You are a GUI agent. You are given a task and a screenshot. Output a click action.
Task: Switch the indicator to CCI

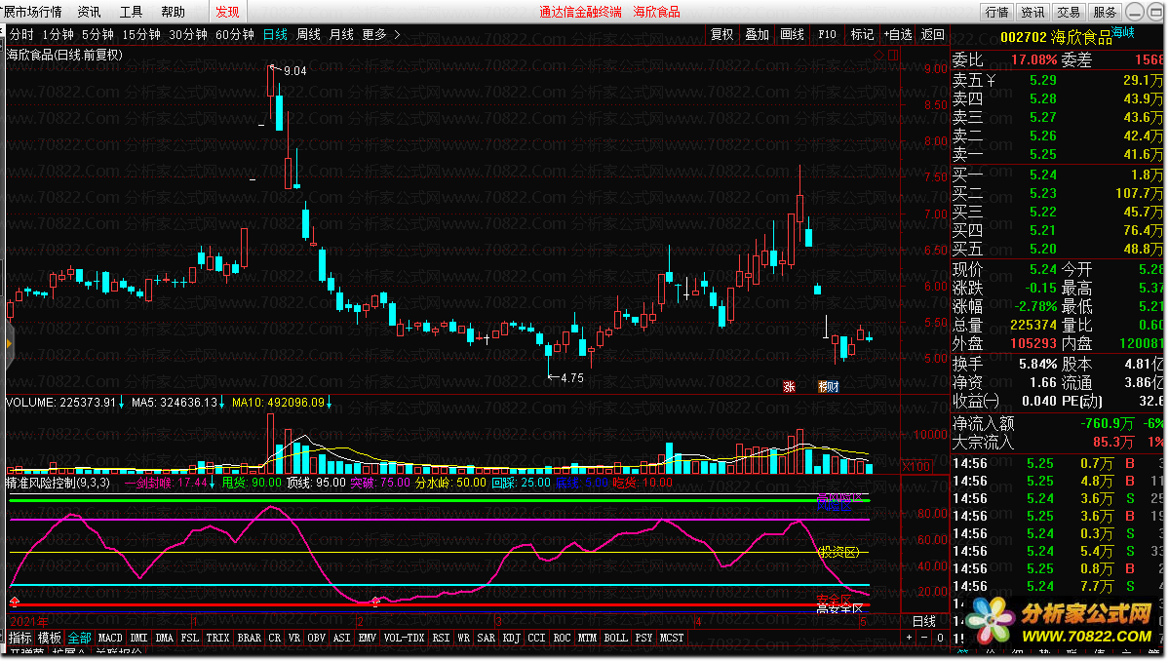537,638
